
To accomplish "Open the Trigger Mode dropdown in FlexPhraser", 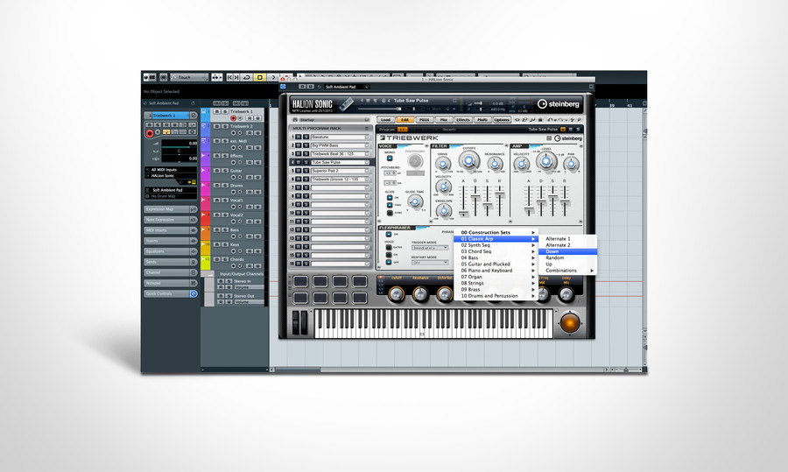I will point(430,248).
